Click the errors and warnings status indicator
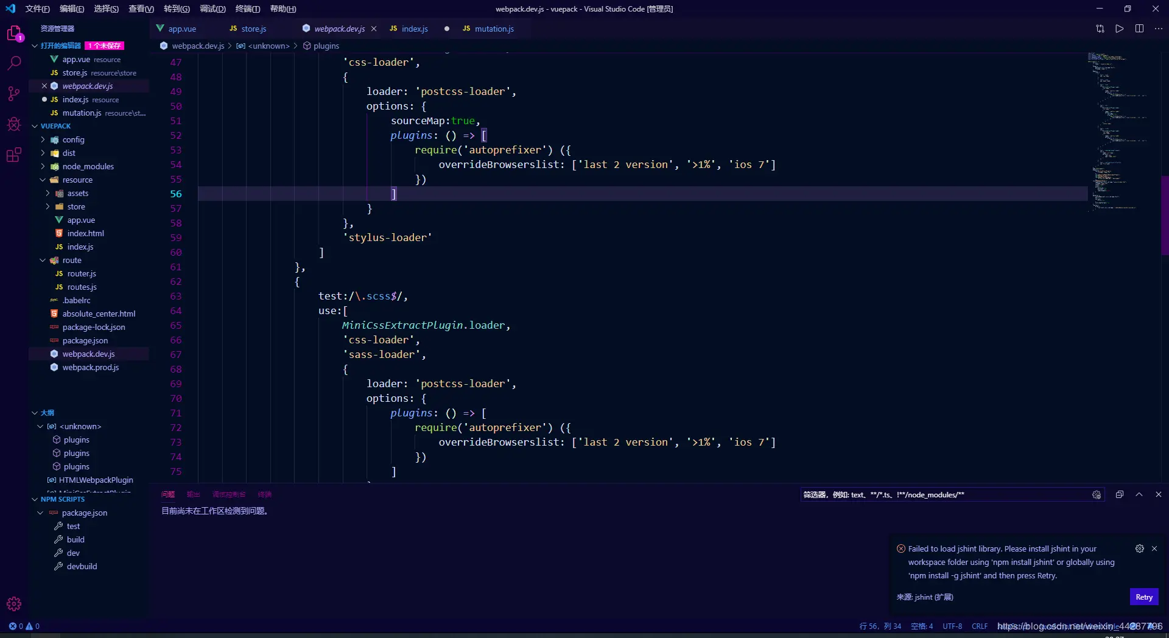This screenshot has height=638, width=1169. coord(24,626)
